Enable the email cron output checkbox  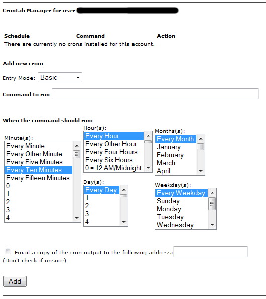[x=8, y=251]
